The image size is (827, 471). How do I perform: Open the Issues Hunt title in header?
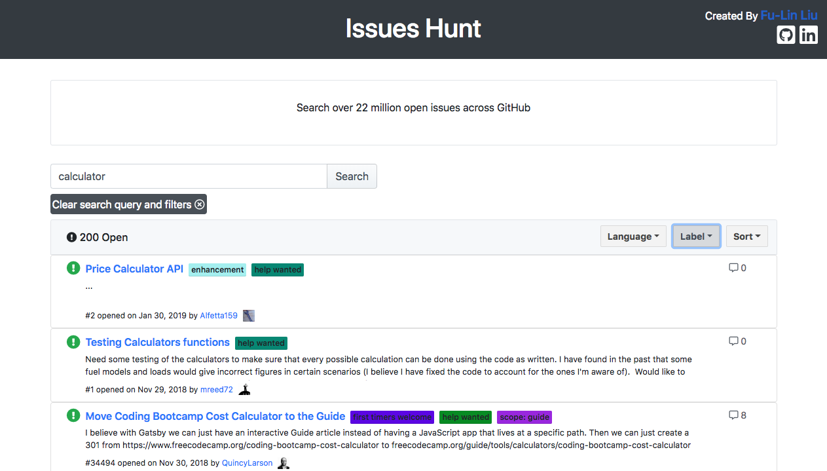pyautogui.click(x=413, y=28)
